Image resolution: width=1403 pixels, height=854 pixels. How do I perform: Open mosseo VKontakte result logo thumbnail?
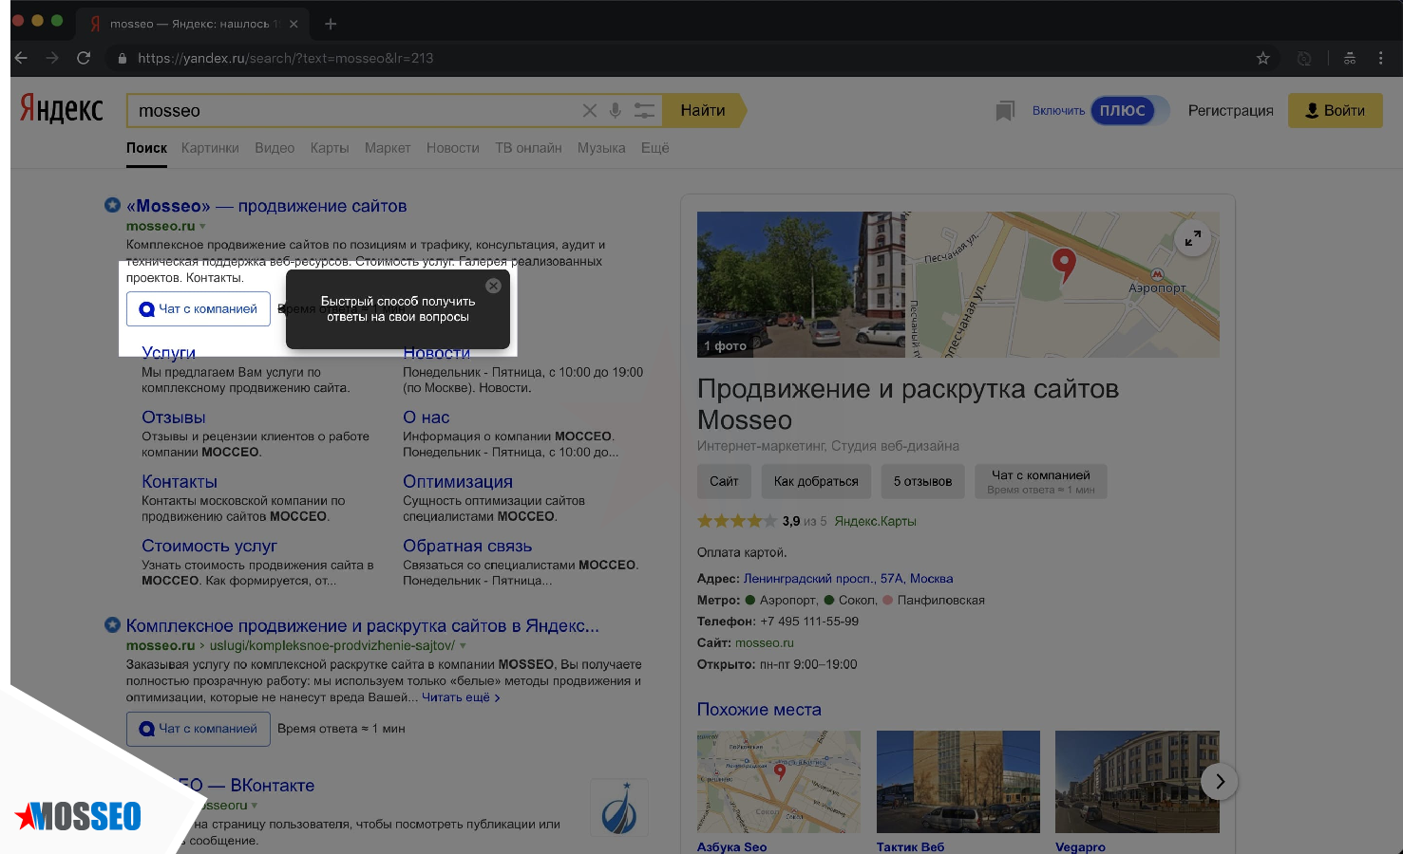pyautogui.click(x=619, y=808)
